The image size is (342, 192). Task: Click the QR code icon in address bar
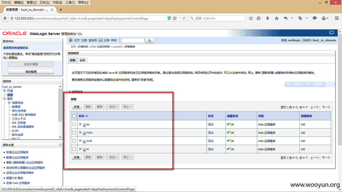coord(175,18)
